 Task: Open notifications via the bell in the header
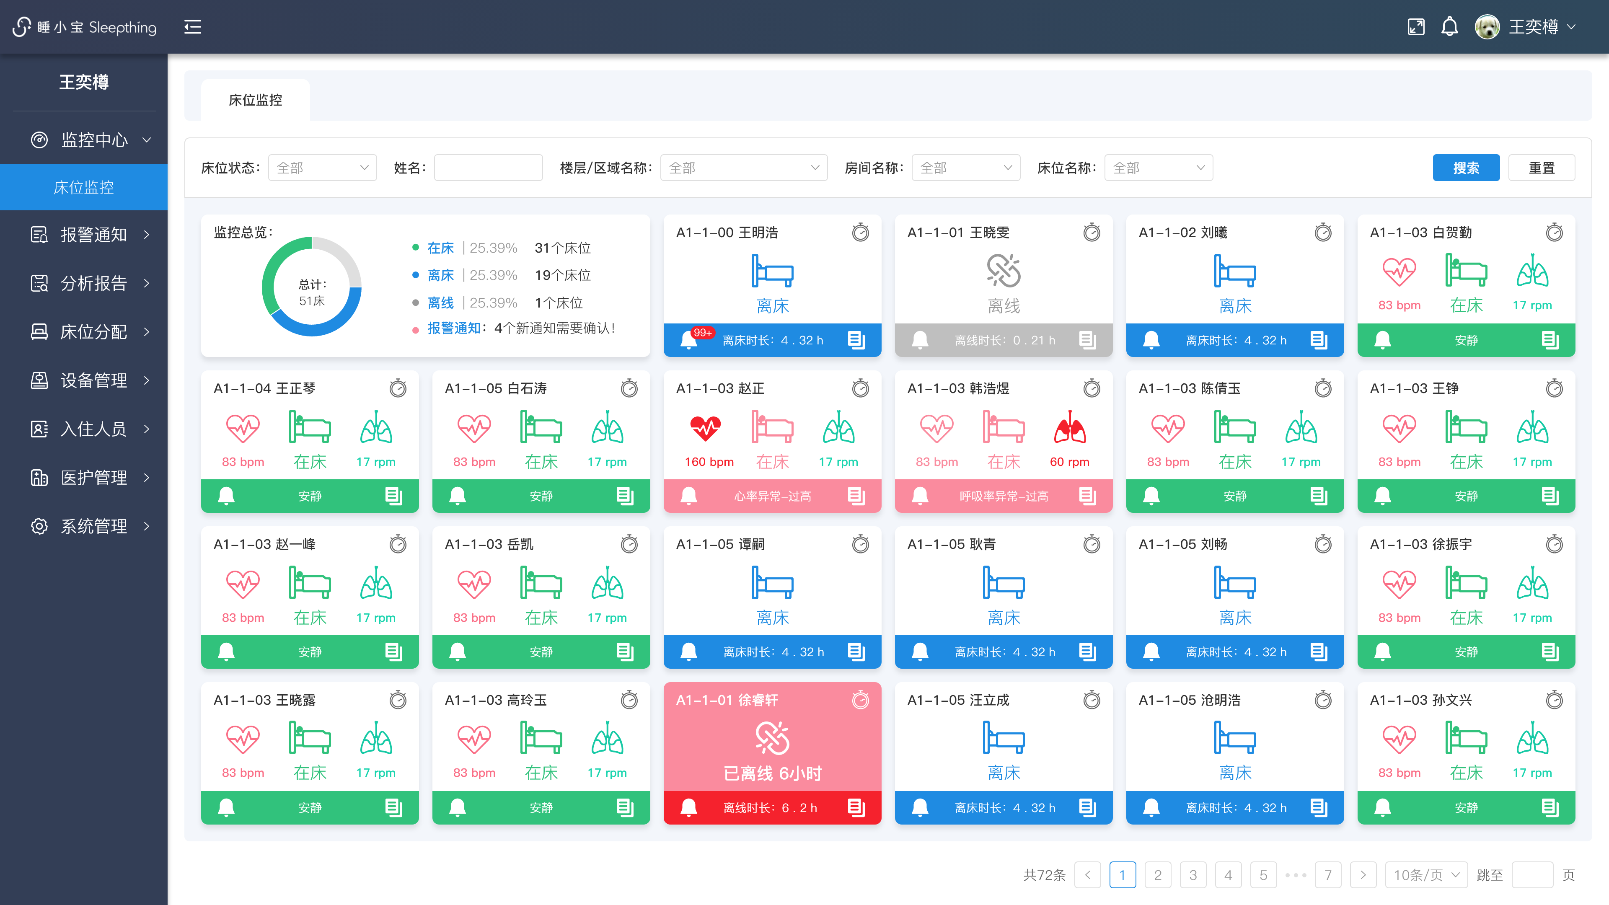[1449, 27]
